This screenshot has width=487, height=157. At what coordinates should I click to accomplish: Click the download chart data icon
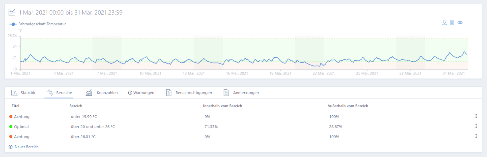pos(444,22)
